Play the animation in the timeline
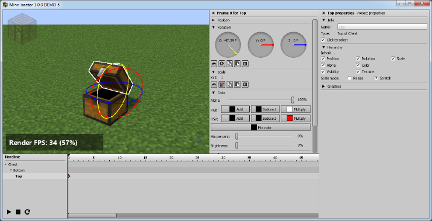432x221 pixels. click(x=9, y=212)
